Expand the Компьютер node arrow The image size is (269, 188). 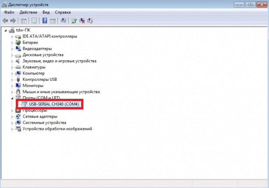tap(12, 73)
